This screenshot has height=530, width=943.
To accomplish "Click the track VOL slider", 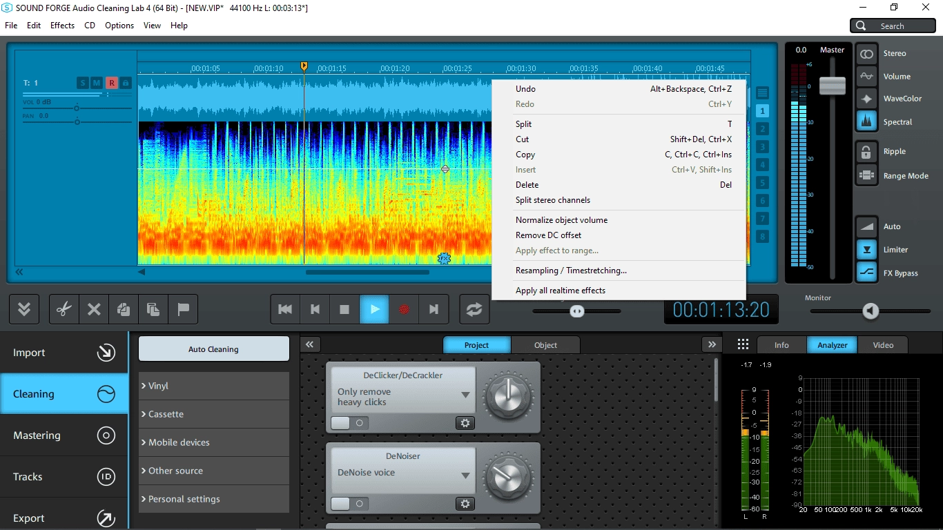I will pyautogui.click(x=76, y=108).
